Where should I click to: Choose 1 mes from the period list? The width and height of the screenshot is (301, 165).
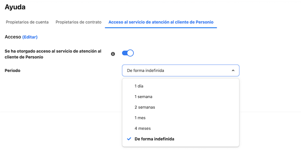click(181, 118)
